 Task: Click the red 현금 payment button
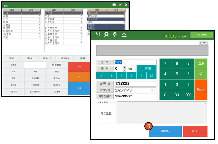79,67
